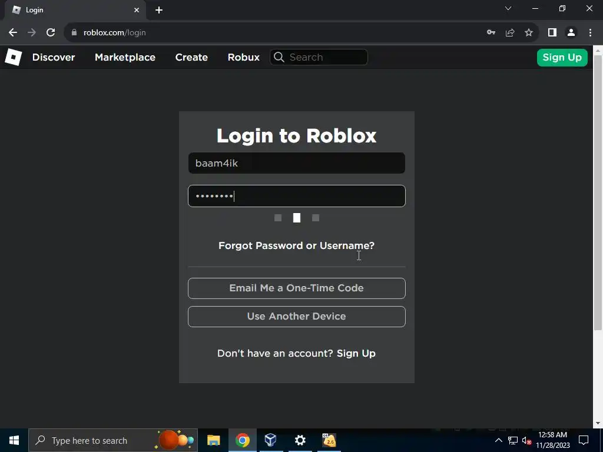Restore down the Chrome window
The height and width of the screenshot is (452, 603).
[x=562, y=8]
